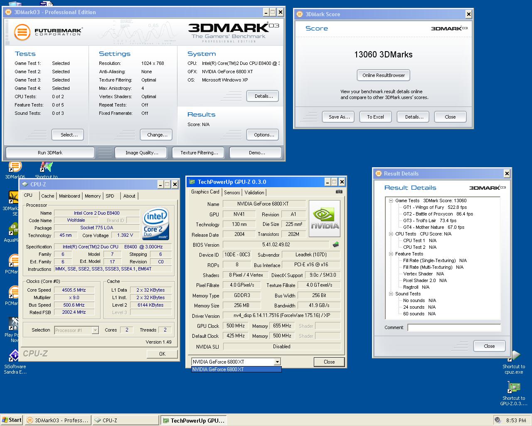Switch to the SPD tab in CPU-Z
Screen dimensions: 532x426
[x=110, y=196]
